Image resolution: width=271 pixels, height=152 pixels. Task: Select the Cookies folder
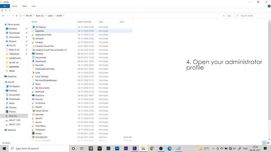(39, 42)
